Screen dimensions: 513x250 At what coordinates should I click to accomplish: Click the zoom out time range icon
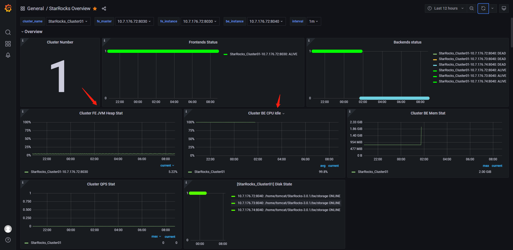[x=472, y=8]
